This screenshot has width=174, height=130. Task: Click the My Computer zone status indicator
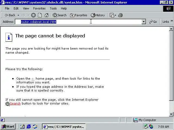[145, 120]
